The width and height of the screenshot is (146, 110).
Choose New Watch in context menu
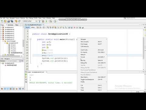[x=92, y=77]
